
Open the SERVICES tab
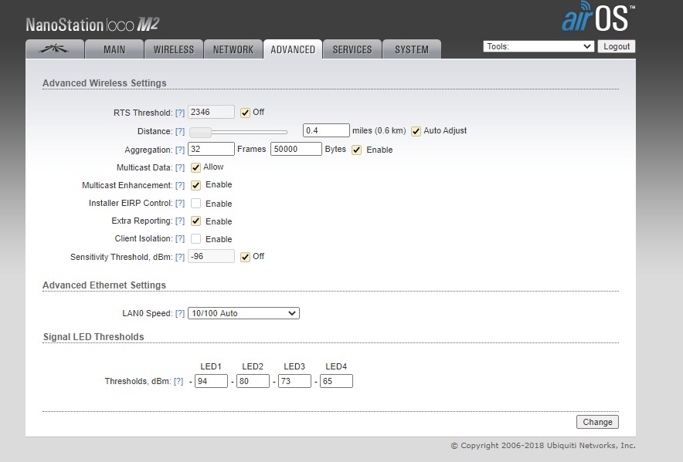(x=352, y=49)
